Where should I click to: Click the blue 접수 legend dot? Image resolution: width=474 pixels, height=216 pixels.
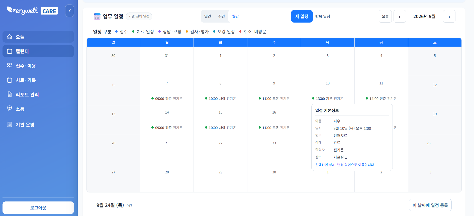click(x=116, y=32)
